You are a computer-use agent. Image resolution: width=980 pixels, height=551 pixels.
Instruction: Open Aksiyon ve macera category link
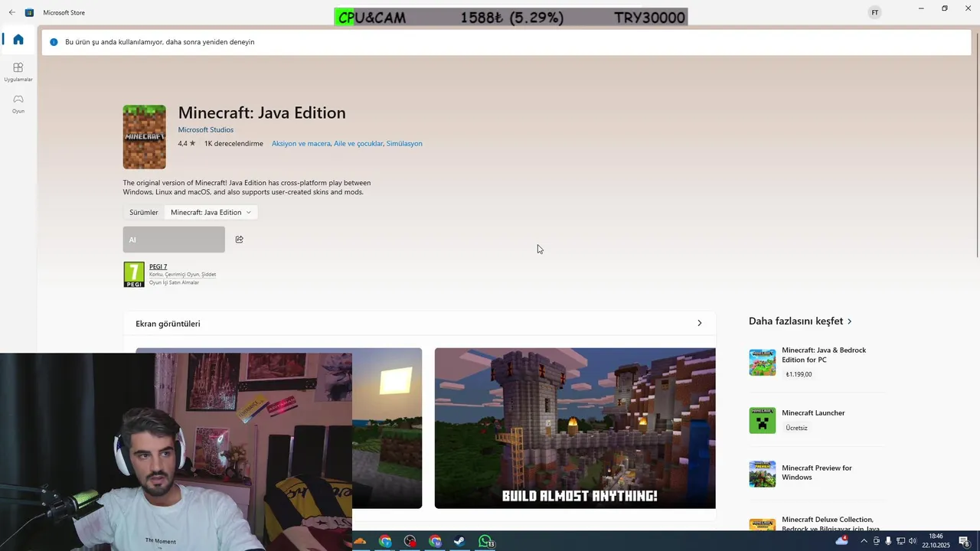(x=301, y=143)
